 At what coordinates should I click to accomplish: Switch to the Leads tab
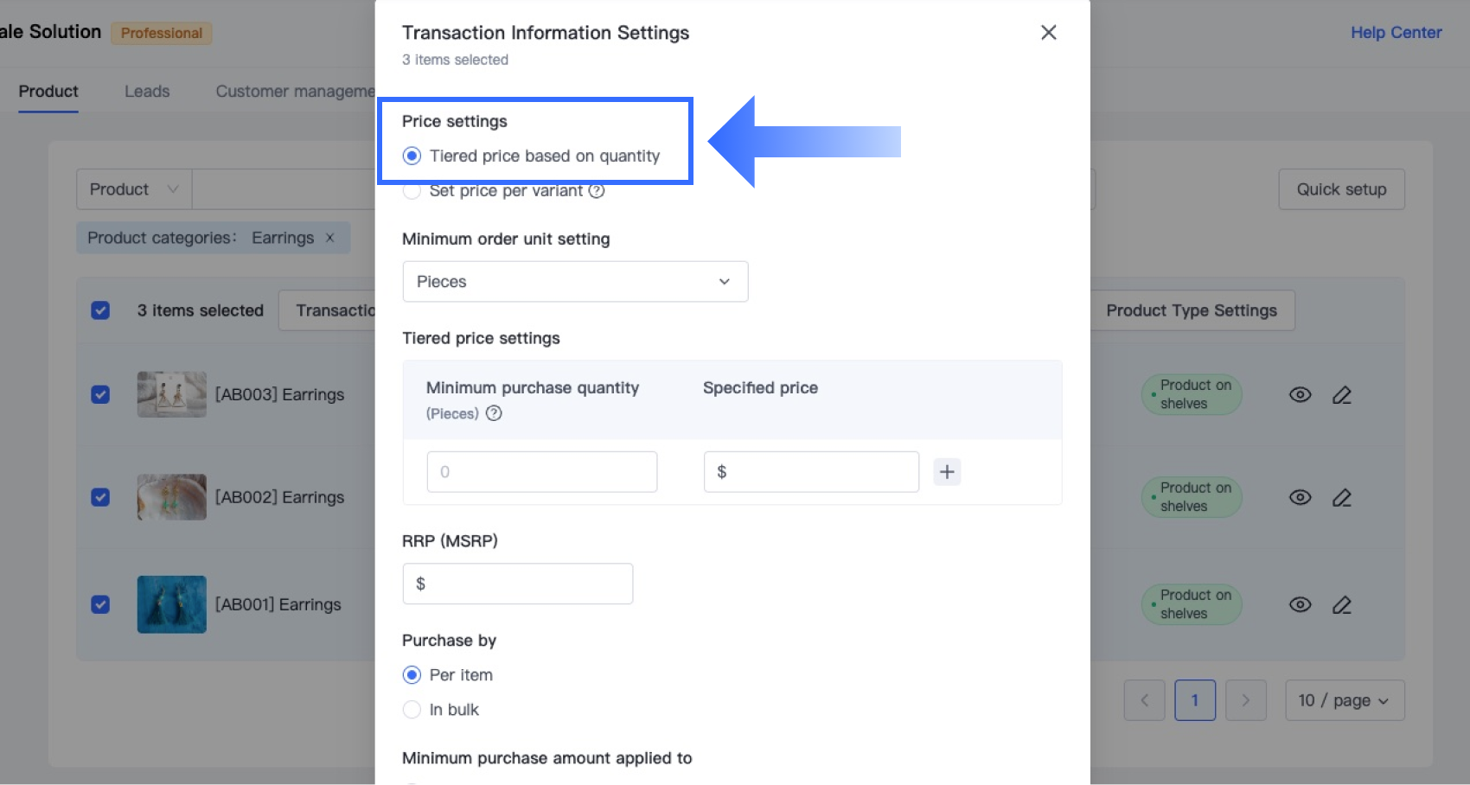[x=147, y=92]
